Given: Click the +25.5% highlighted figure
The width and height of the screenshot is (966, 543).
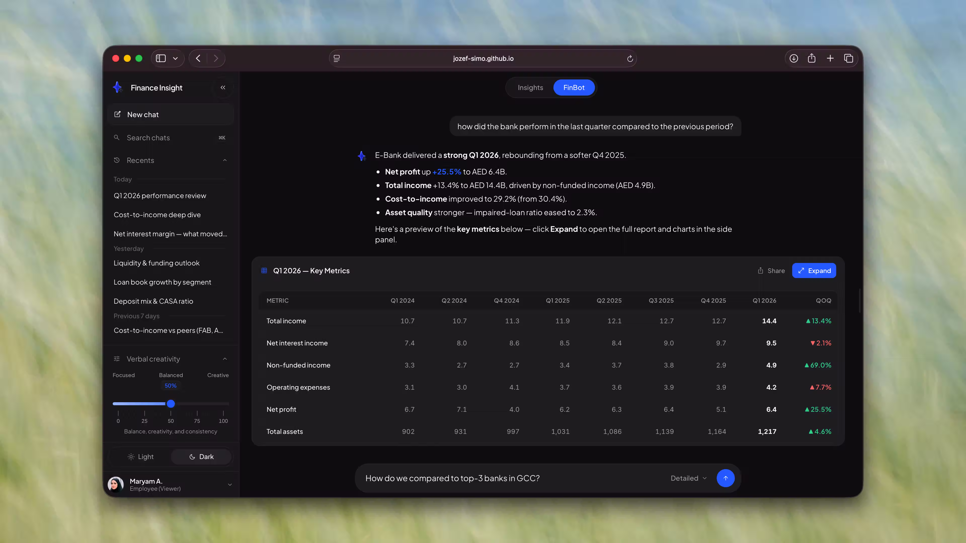Looking at the screenshot, I should 447,172.
